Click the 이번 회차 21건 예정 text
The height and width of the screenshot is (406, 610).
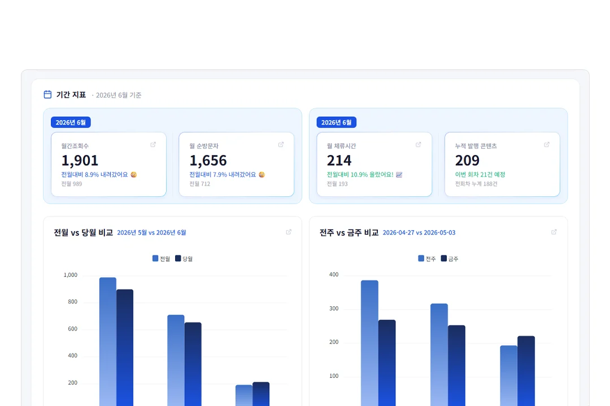480,175
